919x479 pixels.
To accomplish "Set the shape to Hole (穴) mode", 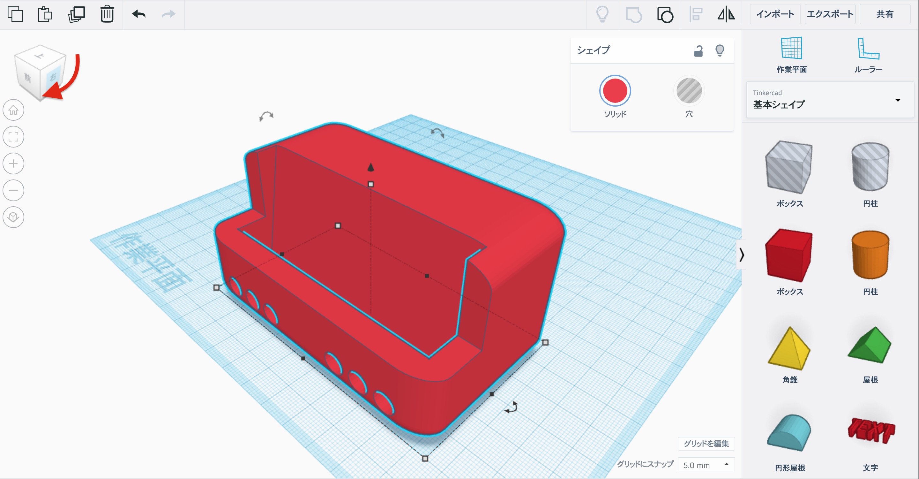I will tap(689, 91).
